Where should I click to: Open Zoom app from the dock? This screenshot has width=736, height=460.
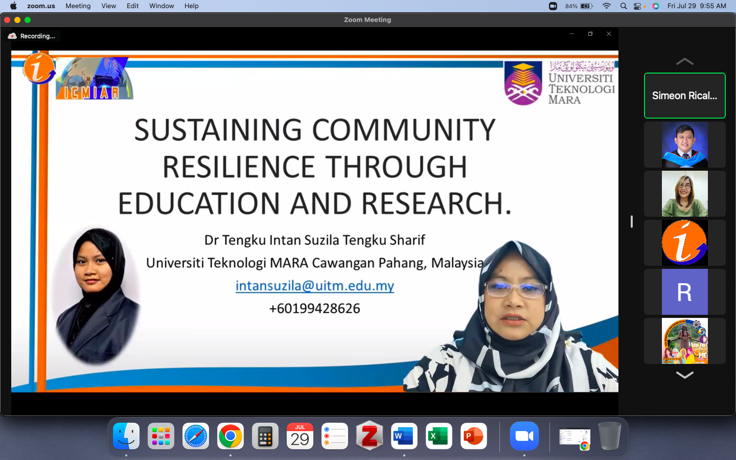click(524, 436)
